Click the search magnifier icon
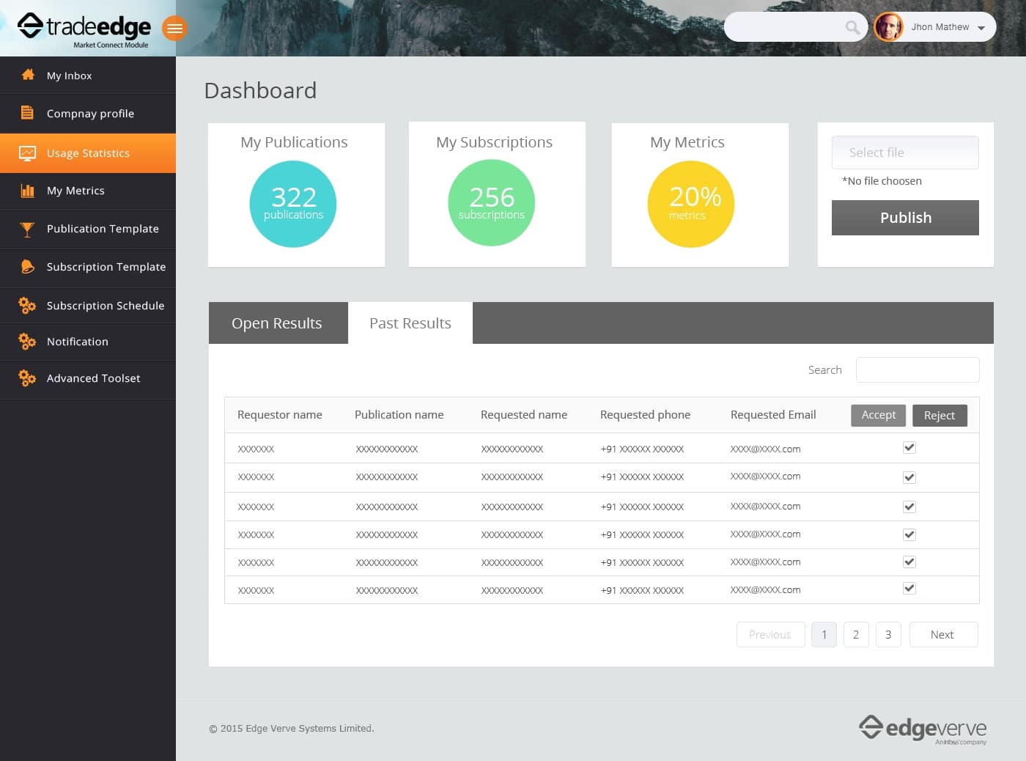 [x=852, y=26]
